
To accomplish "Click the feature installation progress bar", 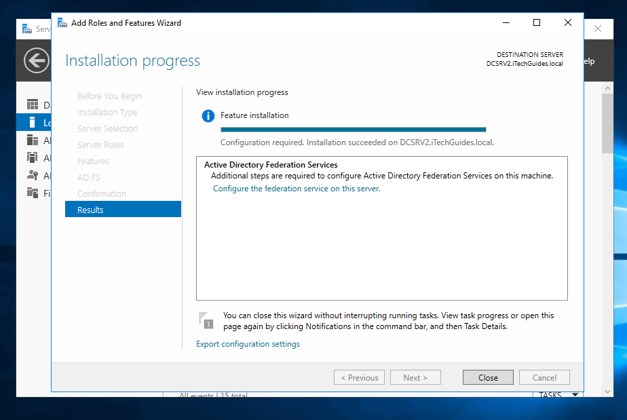I will click(x=354, y=130).
